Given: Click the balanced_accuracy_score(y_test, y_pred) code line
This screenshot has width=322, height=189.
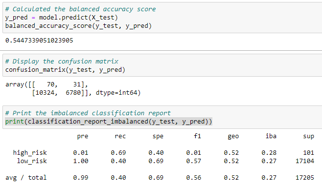Looking at the screenshot, I should pos(78,26).
